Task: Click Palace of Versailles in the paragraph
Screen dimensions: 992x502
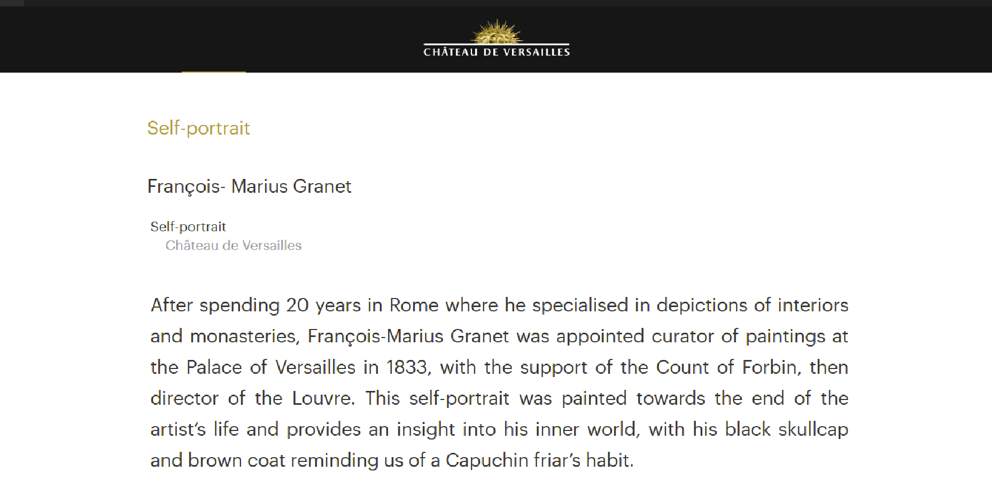Action: (x=270, y=367)
